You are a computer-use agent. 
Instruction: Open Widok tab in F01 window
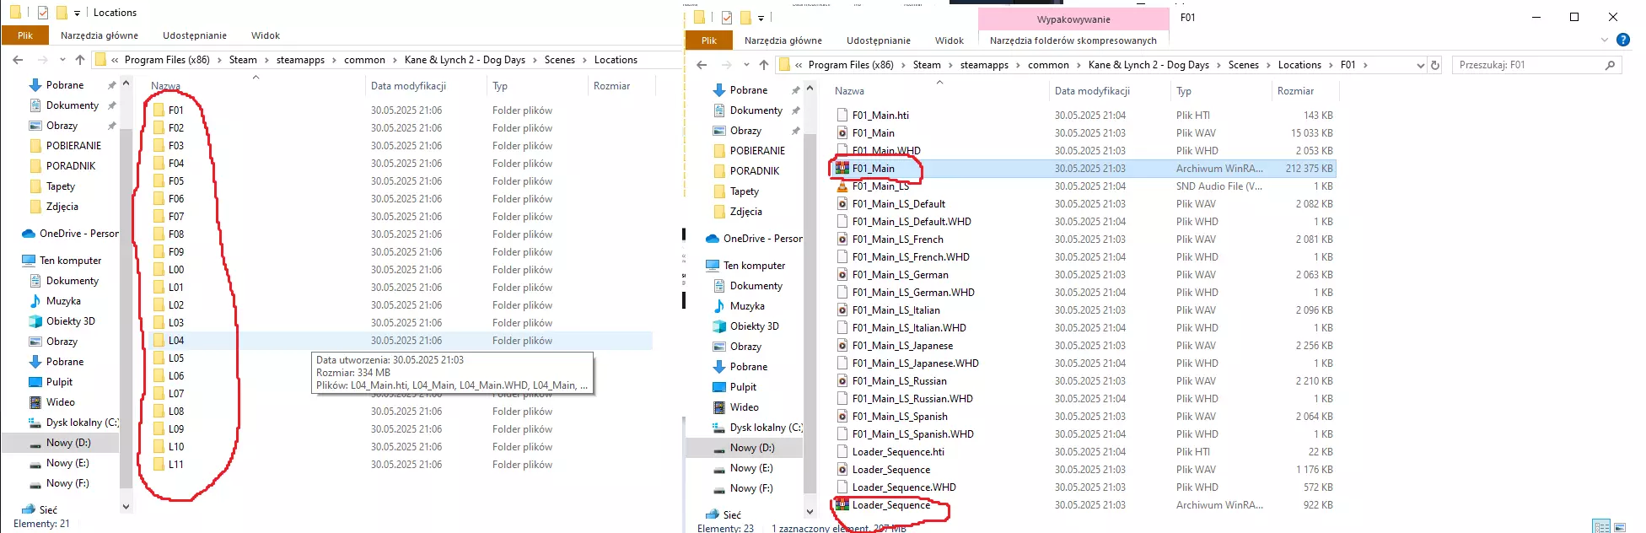949,40
